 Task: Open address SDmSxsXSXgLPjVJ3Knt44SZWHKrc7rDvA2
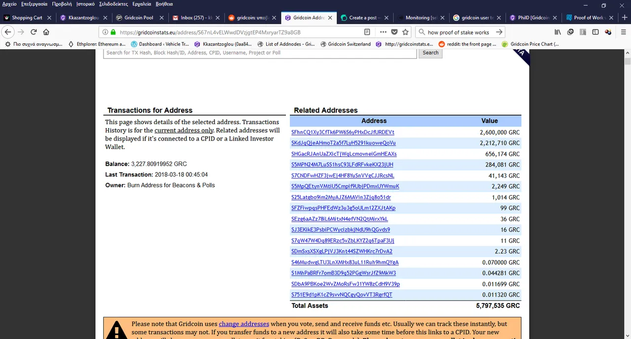(x=342, y=251)
